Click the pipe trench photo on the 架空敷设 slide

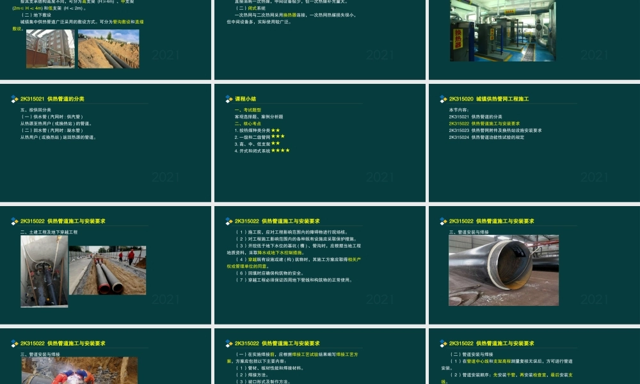108,50
